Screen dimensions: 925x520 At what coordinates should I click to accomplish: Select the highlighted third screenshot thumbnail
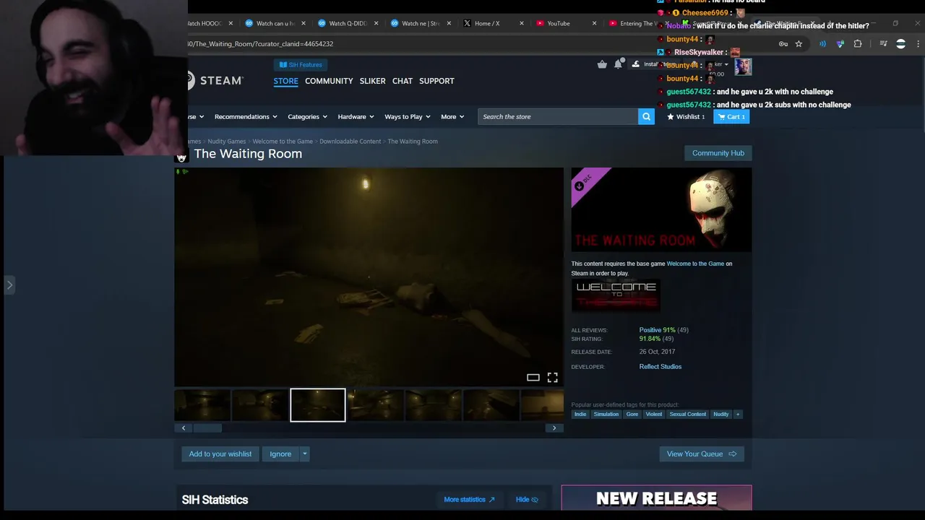pyautogui.click(x=318, y=405)
